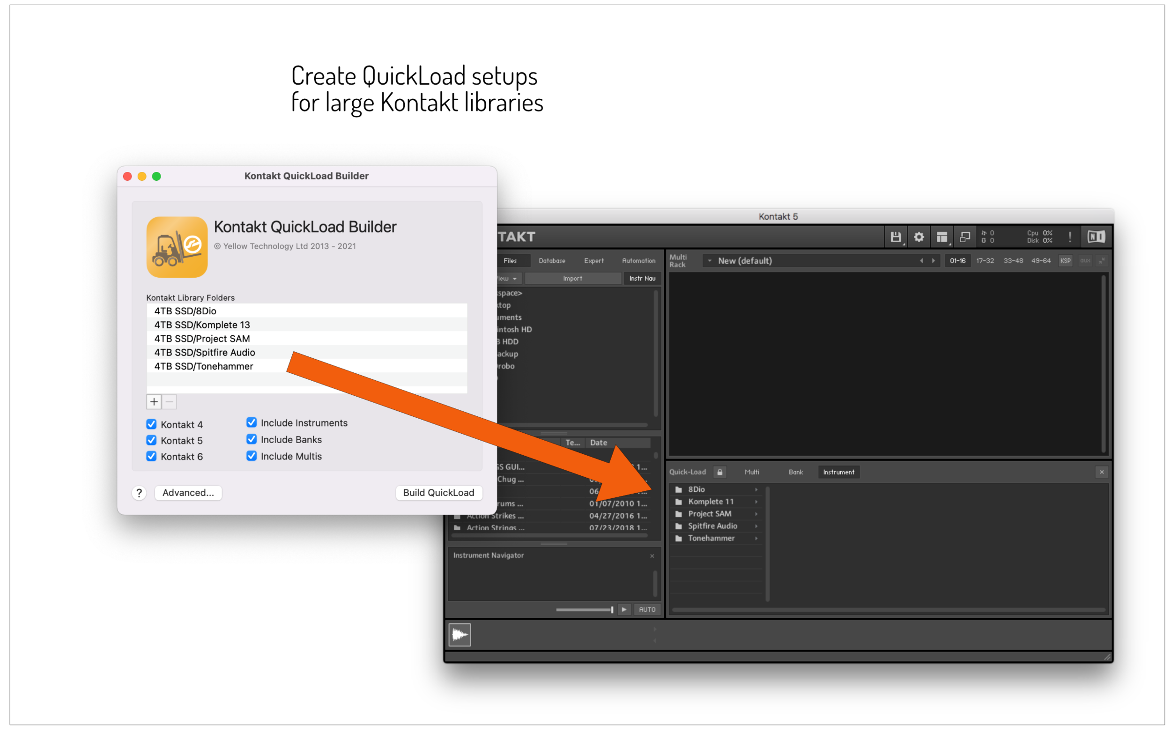
Task: Click the Project SAM folder icon in Quick-Load
Action: point(679,514)
